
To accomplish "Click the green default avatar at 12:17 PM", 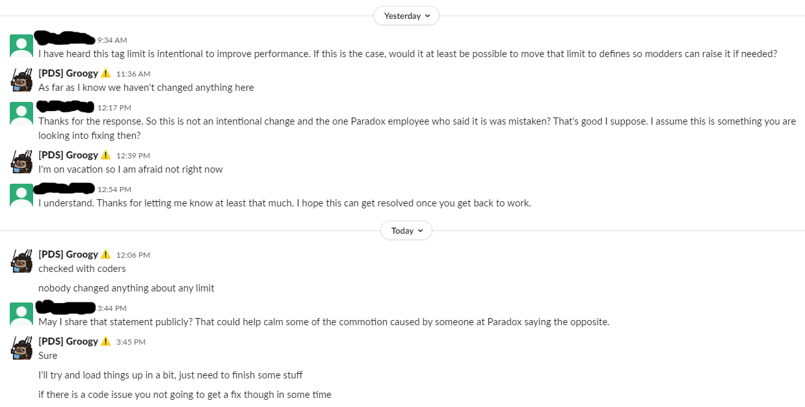I will pyautogui.click(x=21, y=114).
